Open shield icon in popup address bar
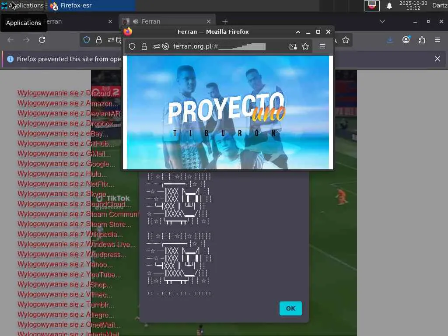 (x=132, y=46)
